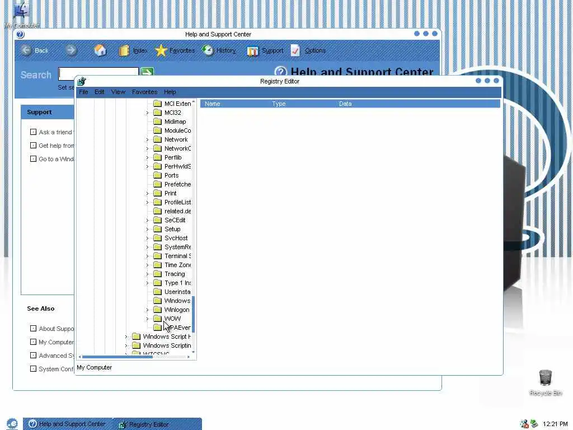Open Favorites star in Help Center toolbar
The image size is (573, 430).
click(x=161, y=50)
